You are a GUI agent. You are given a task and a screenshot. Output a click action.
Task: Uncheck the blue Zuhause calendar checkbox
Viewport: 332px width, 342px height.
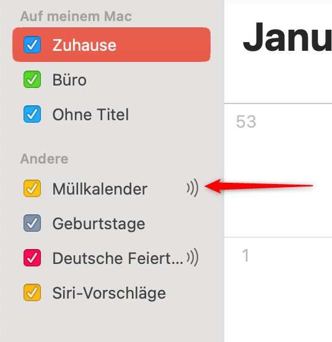(32, 45)
